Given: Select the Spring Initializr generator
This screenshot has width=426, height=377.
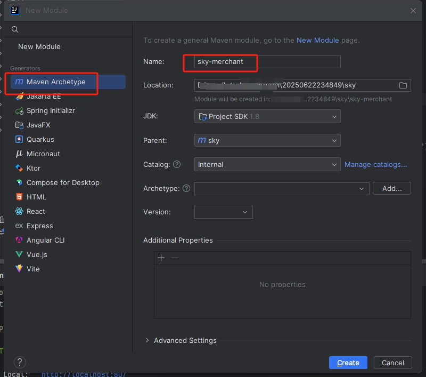Looking at the screenshot, I should click(x=68, y=111).
